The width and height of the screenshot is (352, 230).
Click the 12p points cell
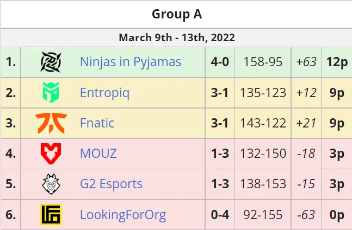click(337, 62)
